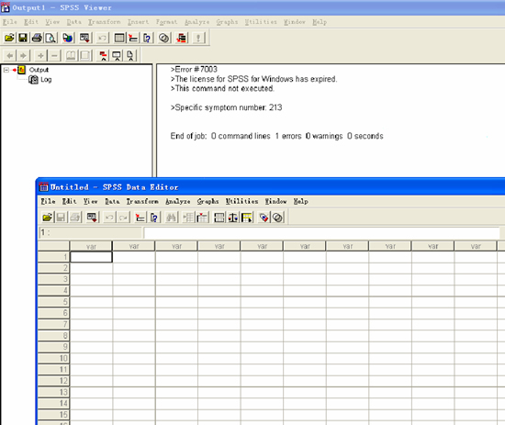Open Dialog Recall in Data Editor toolbar
The width and height of the screenshot is (505, 425).
point(92,218)
